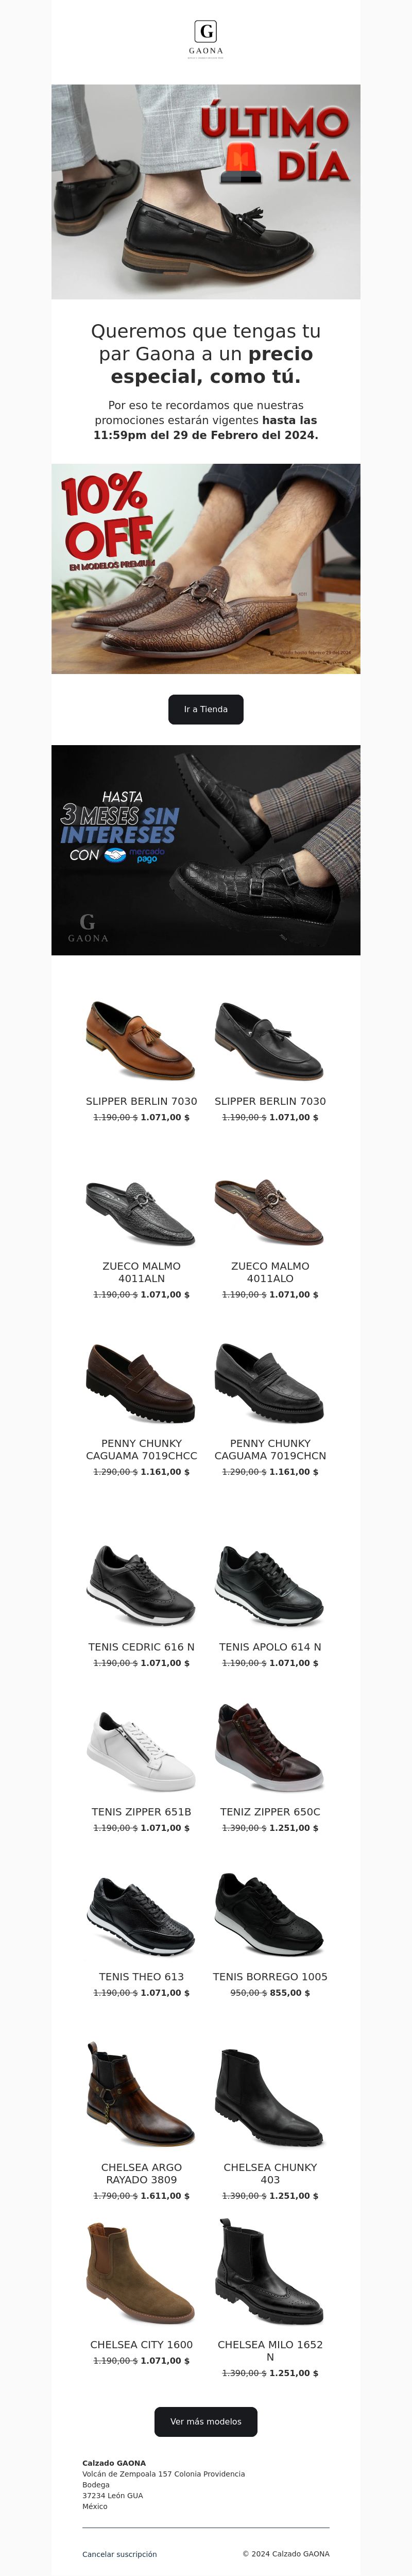412x2576 pixels.
Task: Open the Penny Chunky Caguama 7019CHCC image
Action: [x=141, y=1383]
